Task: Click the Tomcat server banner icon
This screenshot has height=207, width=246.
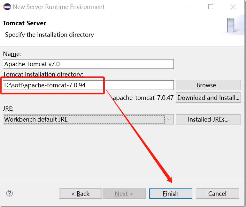Action: click(231, 25)
